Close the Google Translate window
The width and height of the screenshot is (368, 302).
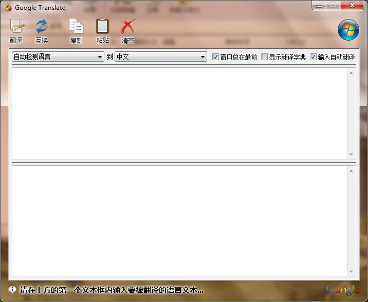352,6
